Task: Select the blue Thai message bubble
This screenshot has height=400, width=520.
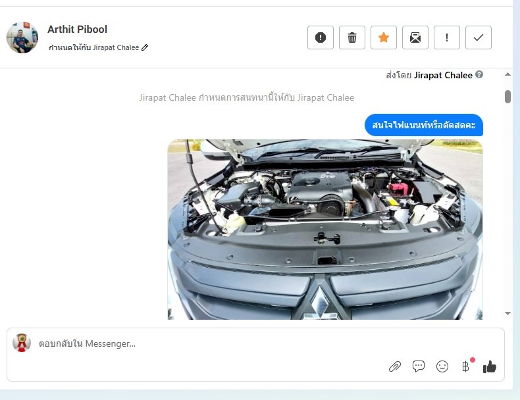Action: [424, 125]
